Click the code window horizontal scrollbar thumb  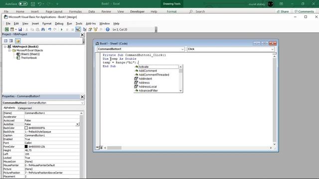pyautogui.click(x=114, y=148)
